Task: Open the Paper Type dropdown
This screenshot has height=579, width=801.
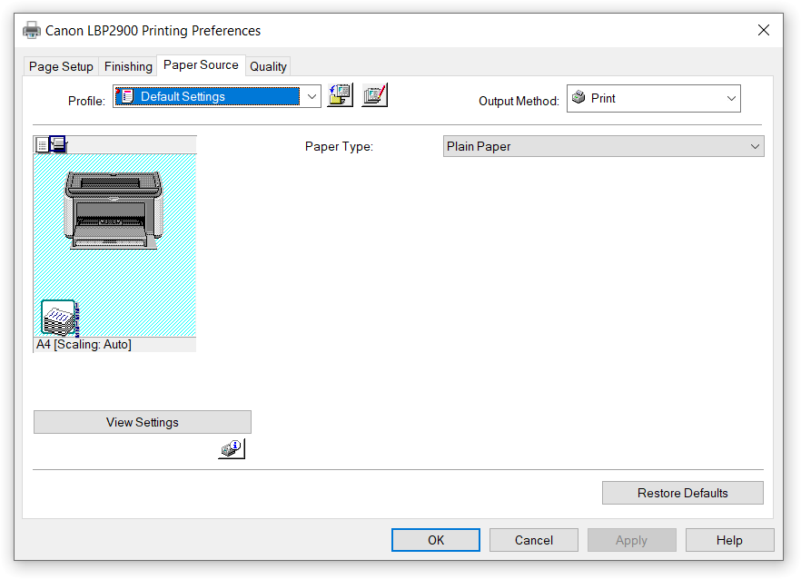Action: click(x=754, y=146)
